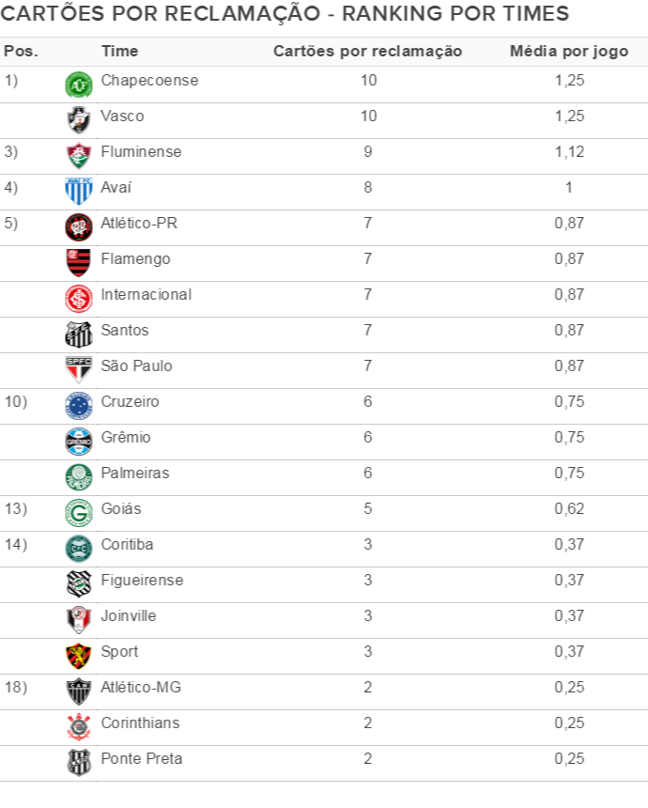Click the 'Cartões por reclamação' column header
Image resolution: width=648 pixels, height=808 pixels.
pos(367,51)
